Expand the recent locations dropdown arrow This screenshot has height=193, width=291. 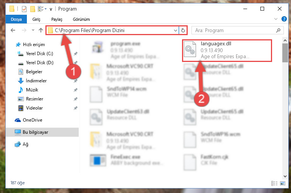point(33,30)
